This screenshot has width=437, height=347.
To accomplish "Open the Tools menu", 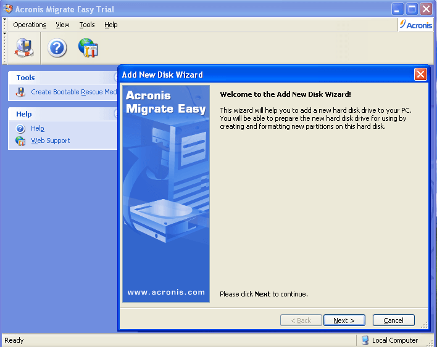I will coord(87,25).
